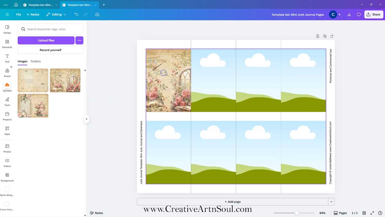
Task: Open the Add page dropdown chevron
Action: click(331, 202)
